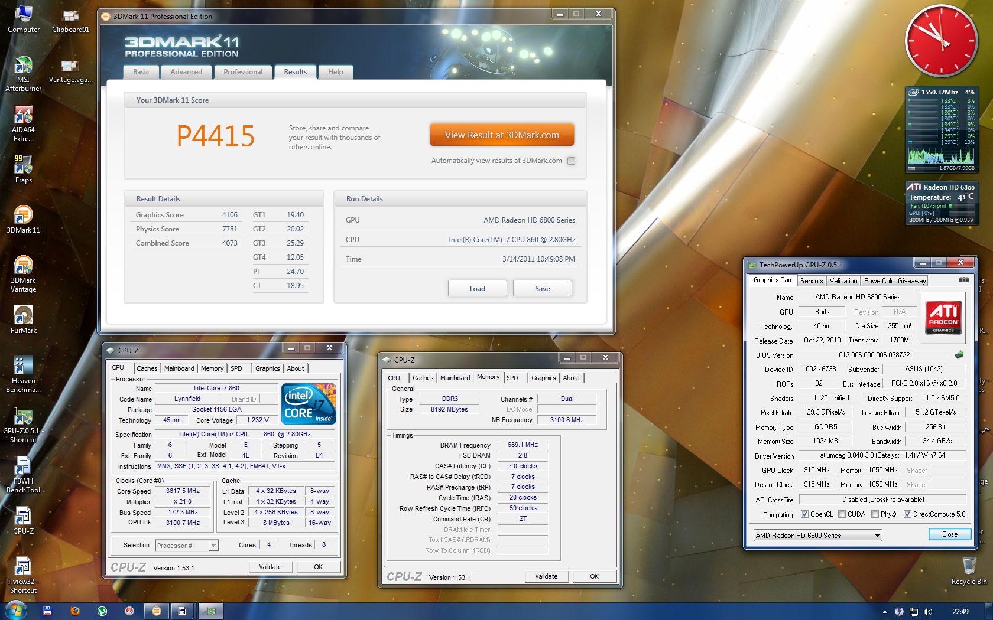The height and width of the screenshot is (620, 993).
Task: Click the P4415 score text
Action: [x=216, y=136]
